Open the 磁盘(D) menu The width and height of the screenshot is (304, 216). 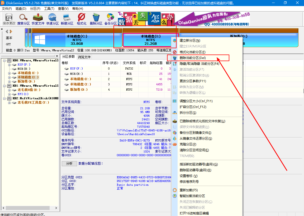tap(21, 9)
